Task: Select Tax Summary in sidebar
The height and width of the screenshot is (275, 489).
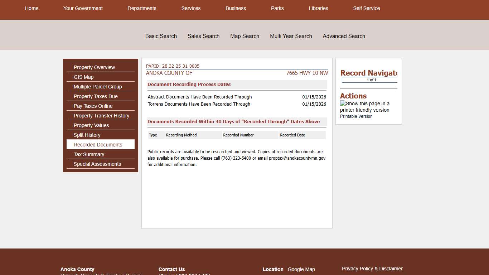Action: click(89, 154)
